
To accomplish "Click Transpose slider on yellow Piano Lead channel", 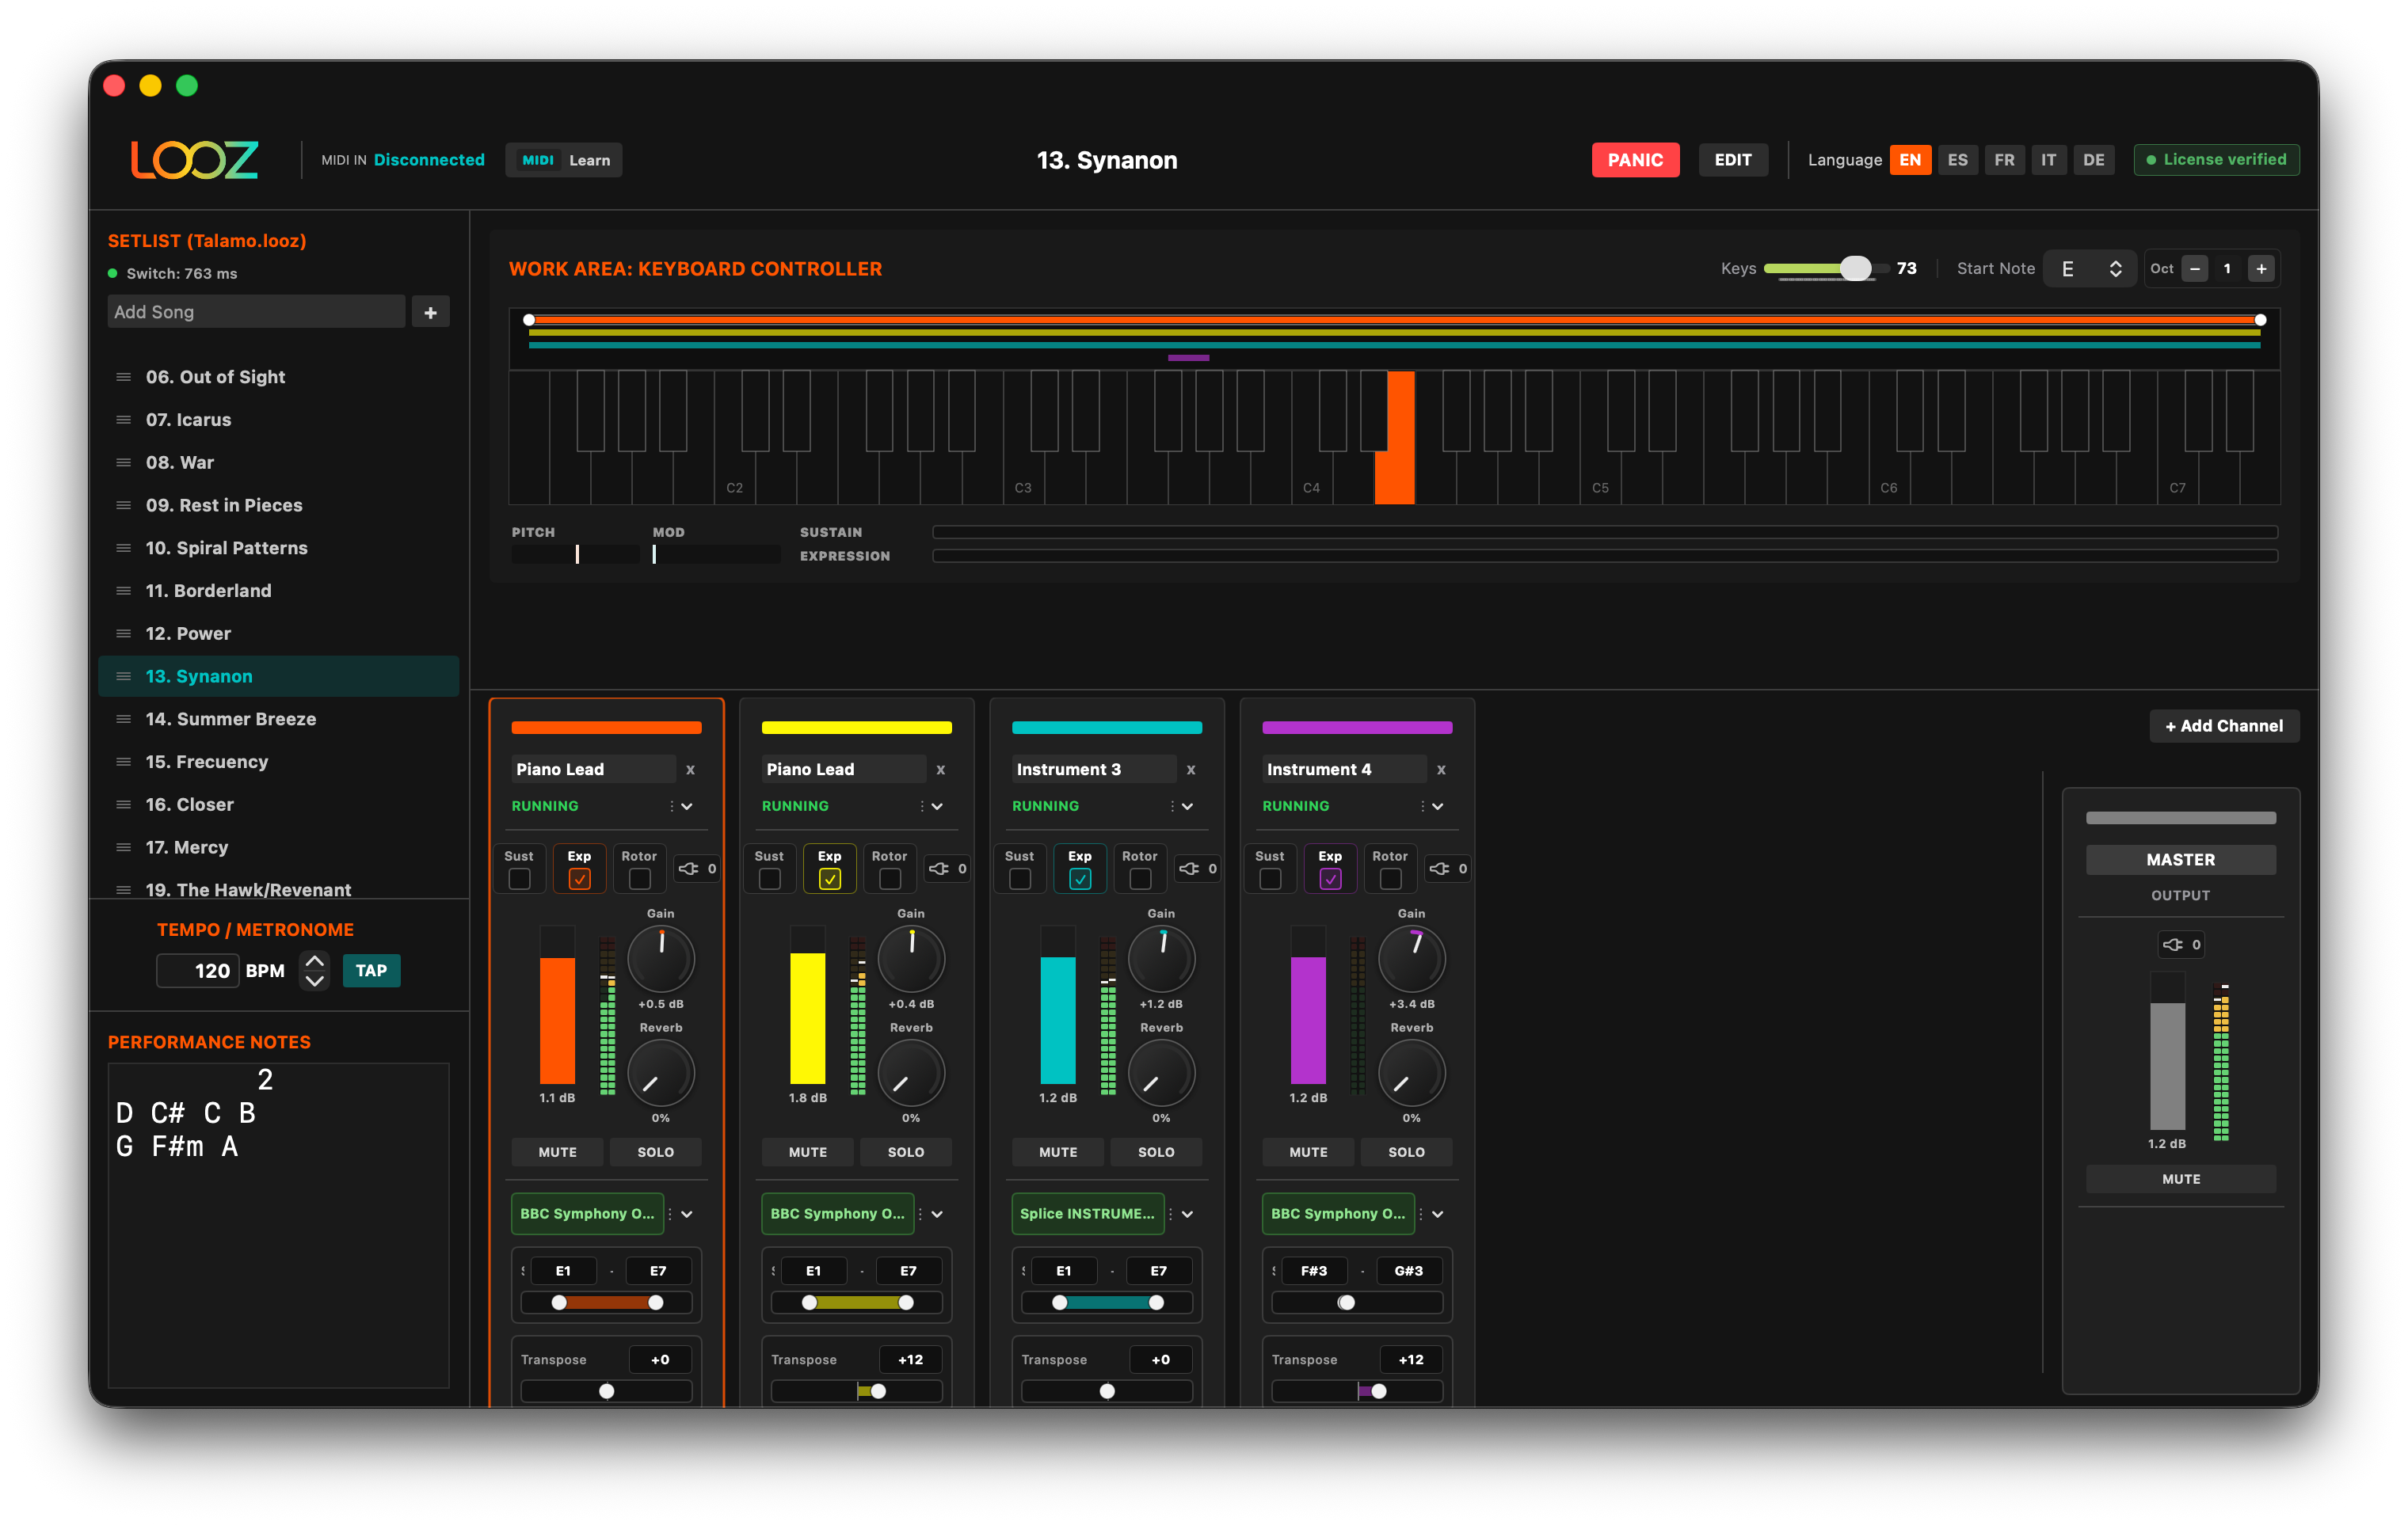I will [857, 1391].
